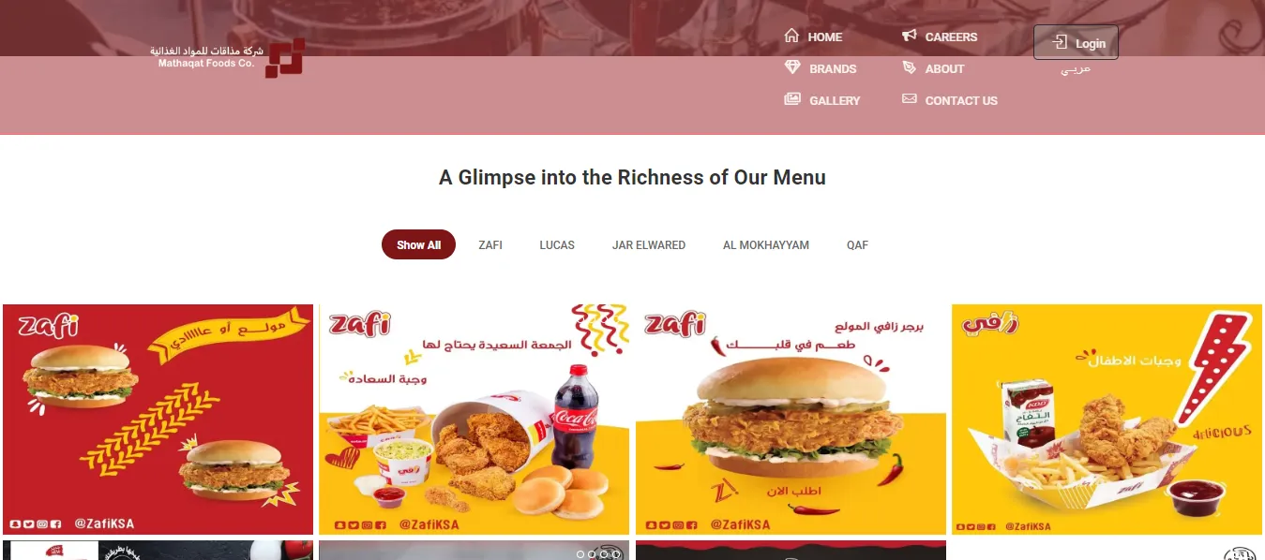Open the CAREERS menu link
Screen dimensions: 1265x560
point(951,37)
